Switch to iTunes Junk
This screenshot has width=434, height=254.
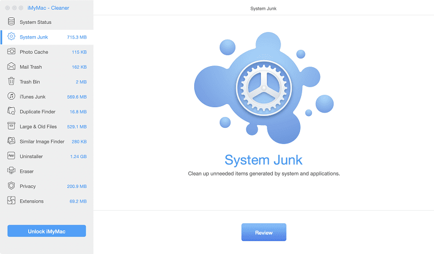[47, 97]
